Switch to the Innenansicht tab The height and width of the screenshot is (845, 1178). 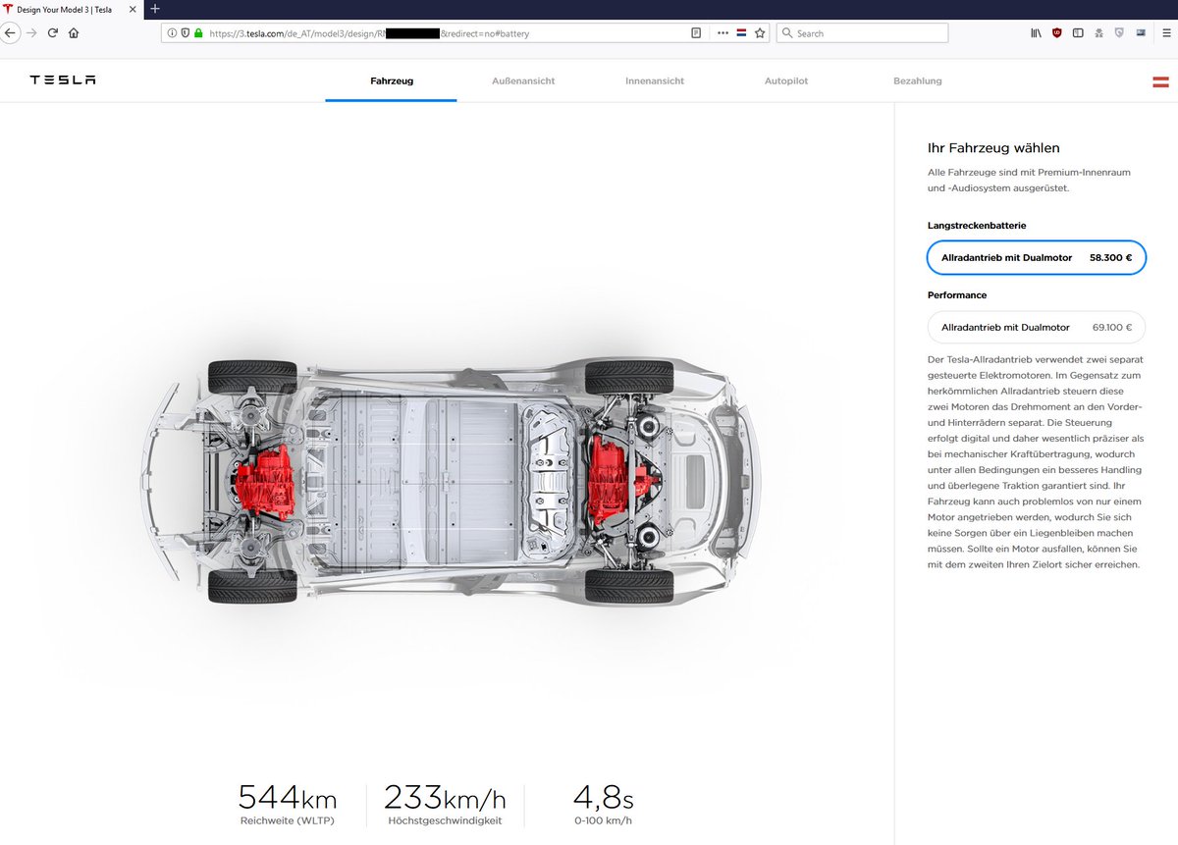click(655, 80)
